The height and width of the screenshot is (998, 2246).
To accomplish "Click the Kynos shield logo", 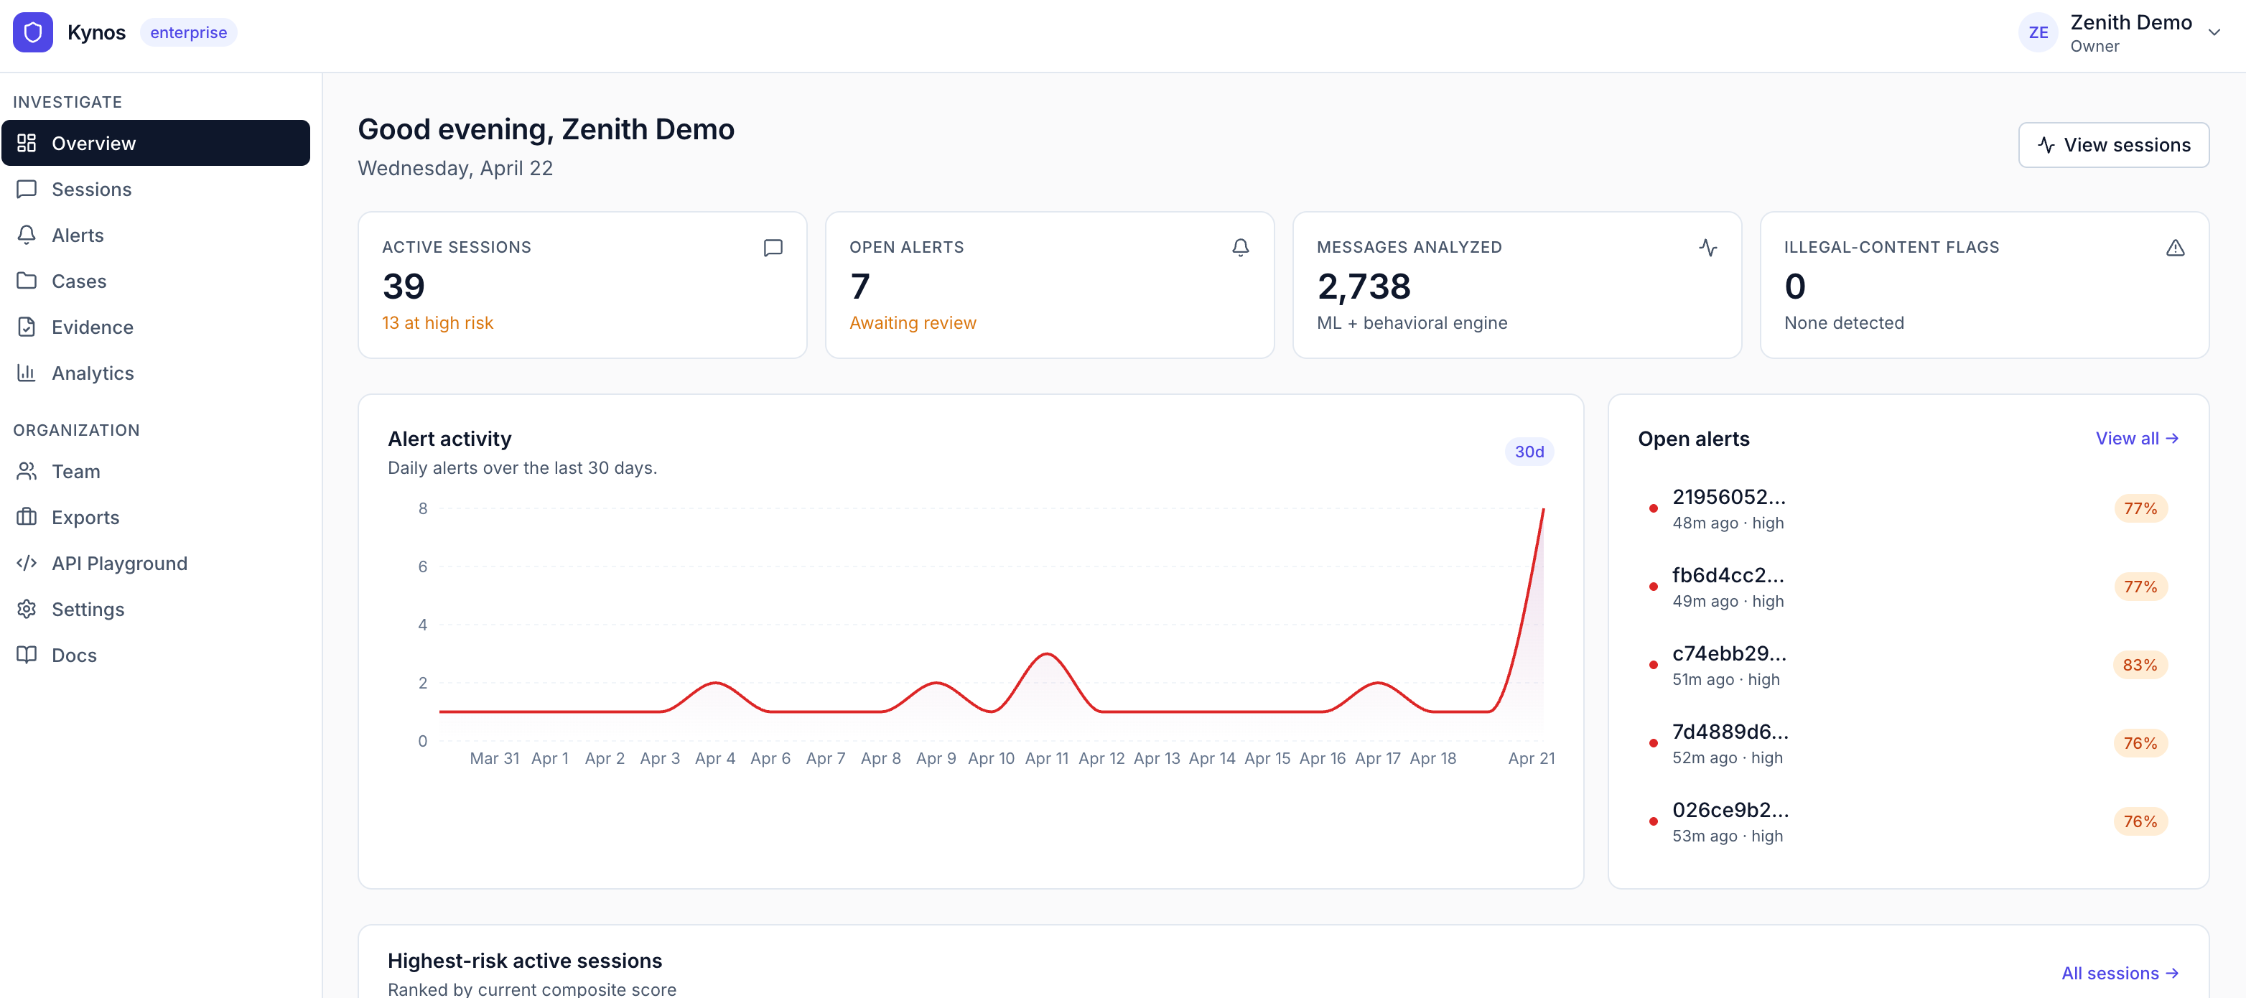I will tap(32, 32).
